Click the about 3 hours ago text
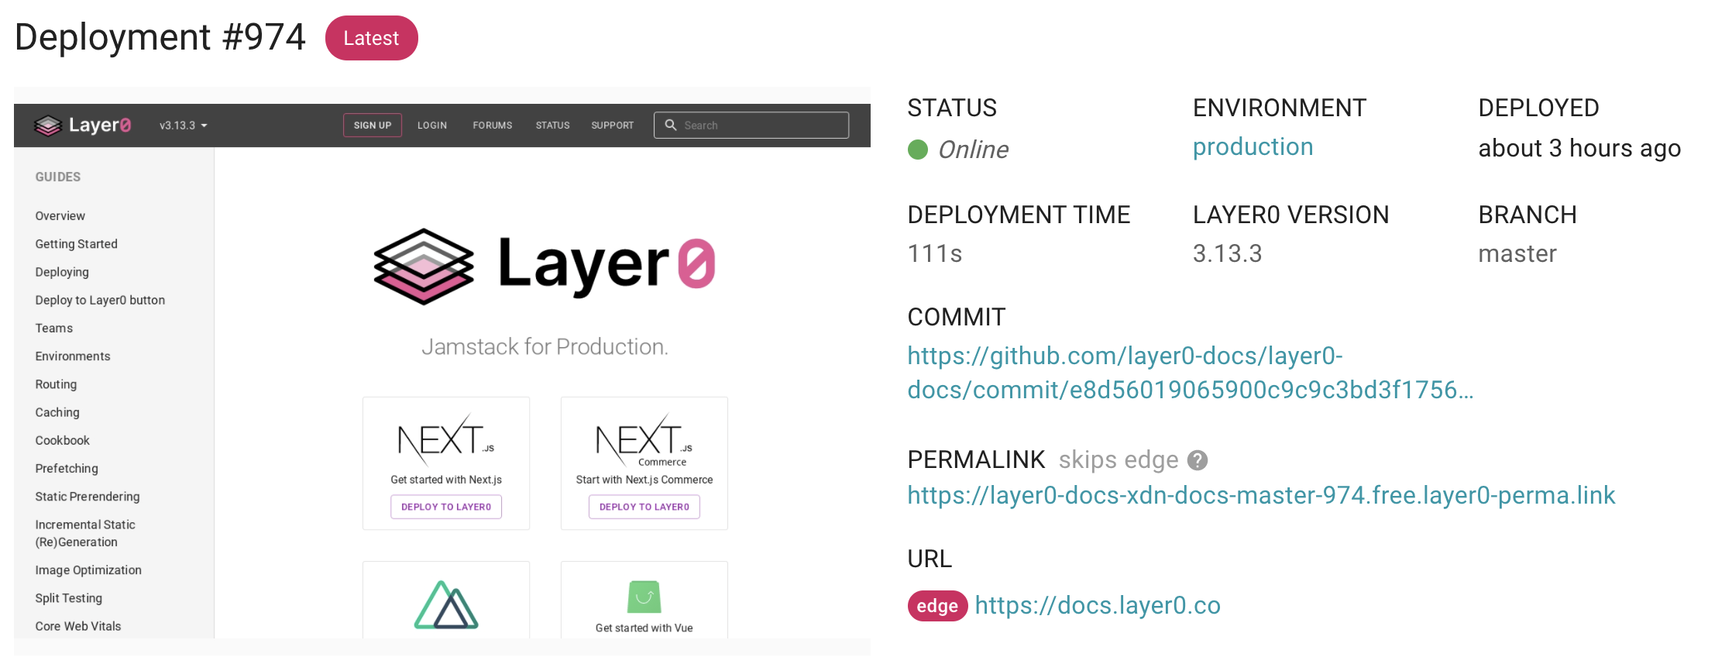Image resolution: width=1732 pixels, height=671 pixels. click(x=1579, y=148)
